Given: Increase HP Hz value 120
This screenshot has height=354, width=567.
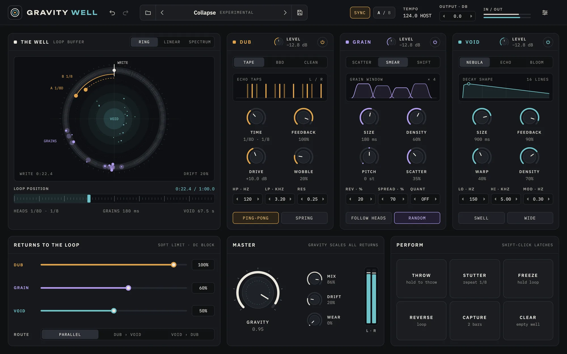Looking at the screenshot, I should [x=258, y=199].
